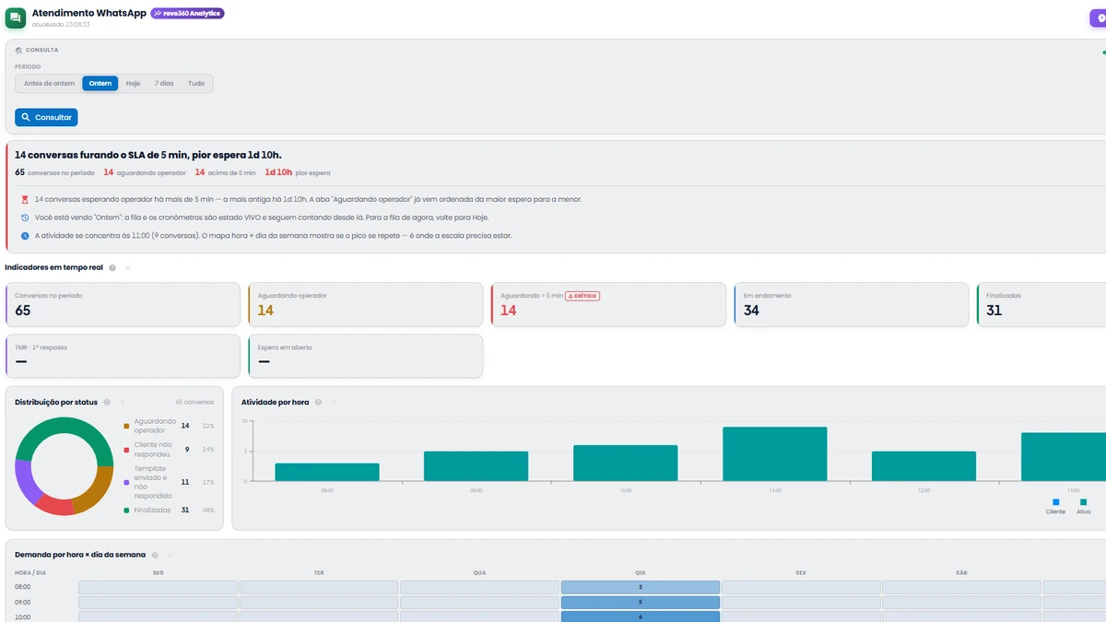Toggle Ativa series in chart legend
This screenshot has height=622, width=1106.
(x=1083, y=507)
